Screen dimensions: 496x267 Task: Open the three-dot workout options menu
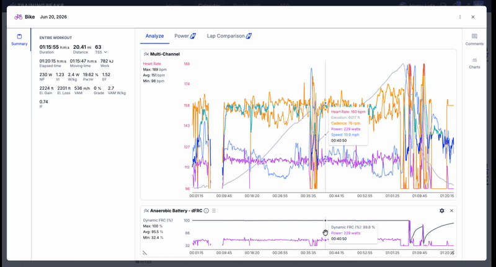click(x=460, y=17)
